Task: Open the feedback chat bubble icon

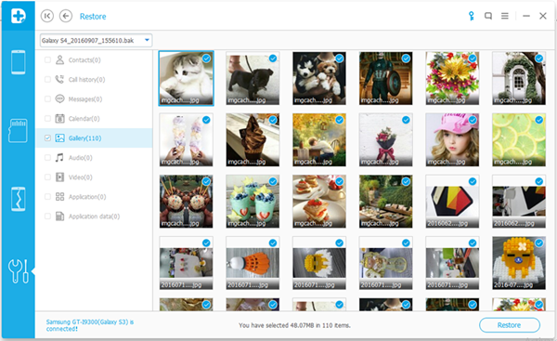Action: 488,16
